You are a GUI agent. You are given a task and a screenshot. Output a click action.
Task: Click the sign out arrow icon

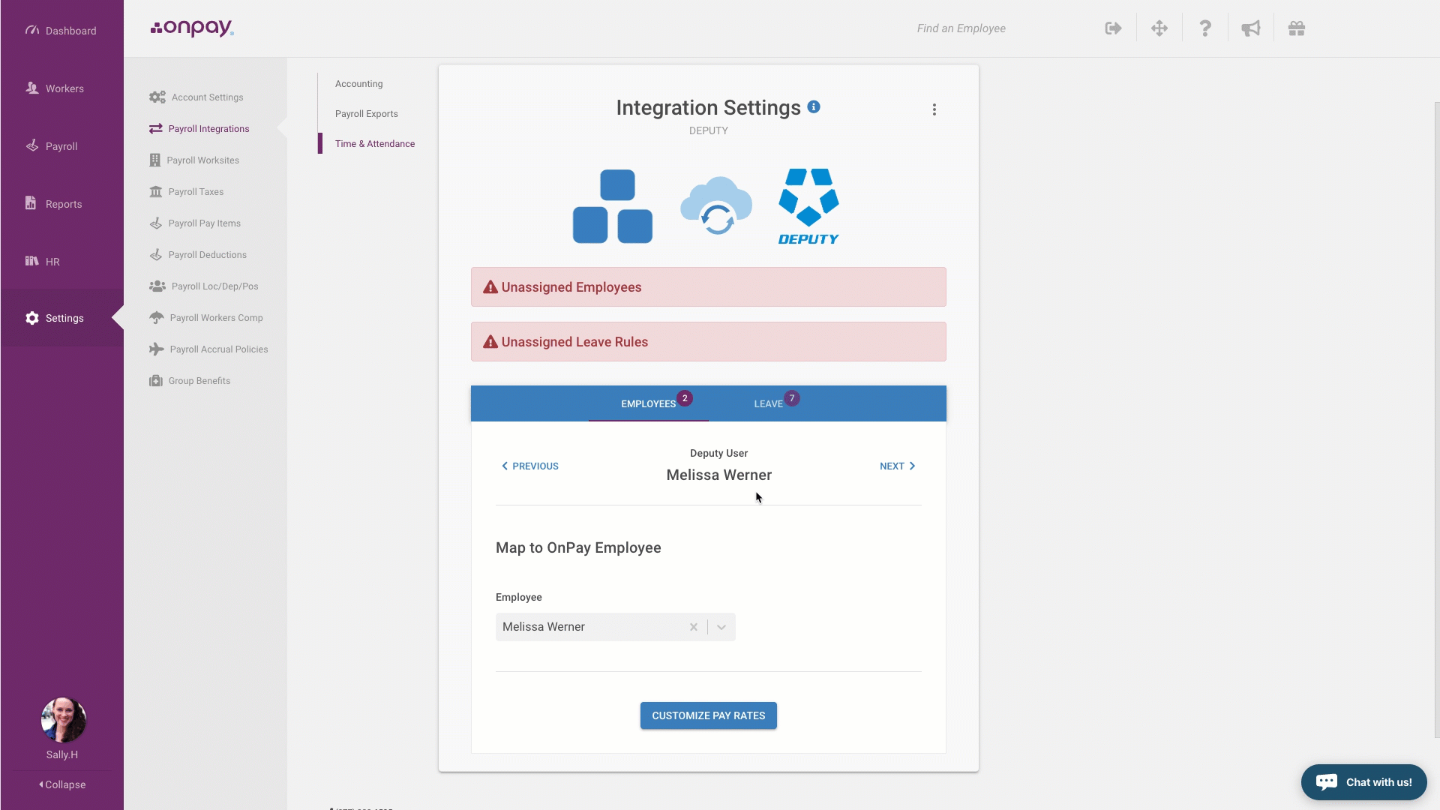[1113, 28]
